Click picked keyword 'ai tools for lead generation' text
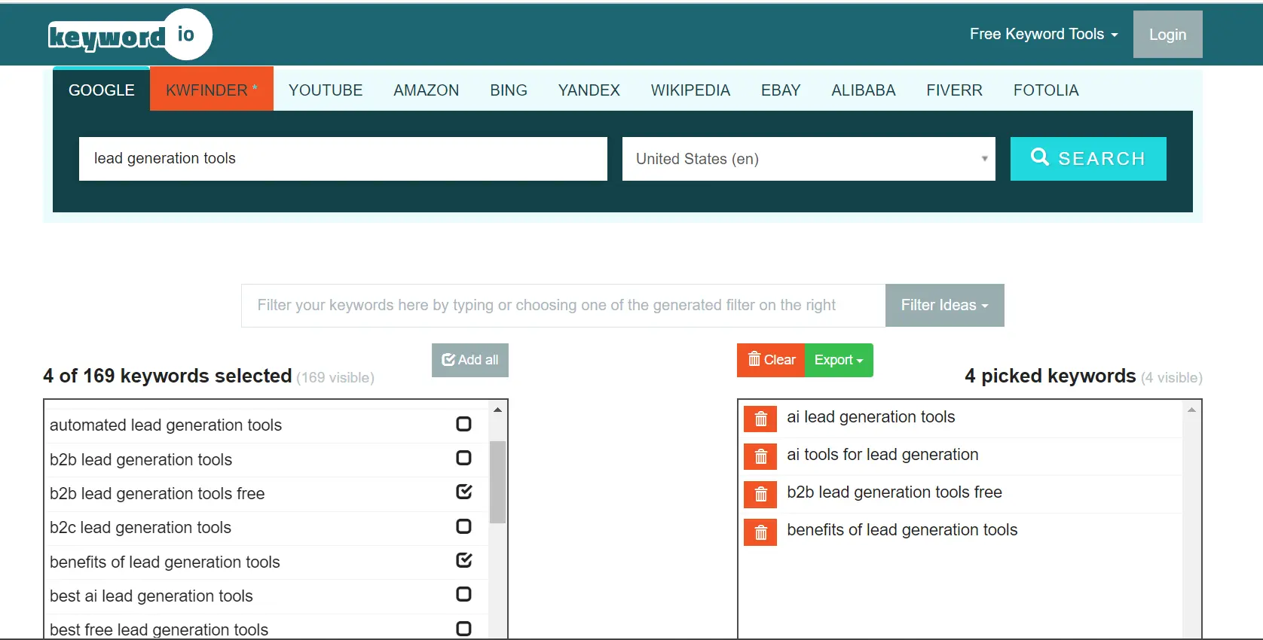Viewport: 1263px width, 640px height. pos(882,455)
